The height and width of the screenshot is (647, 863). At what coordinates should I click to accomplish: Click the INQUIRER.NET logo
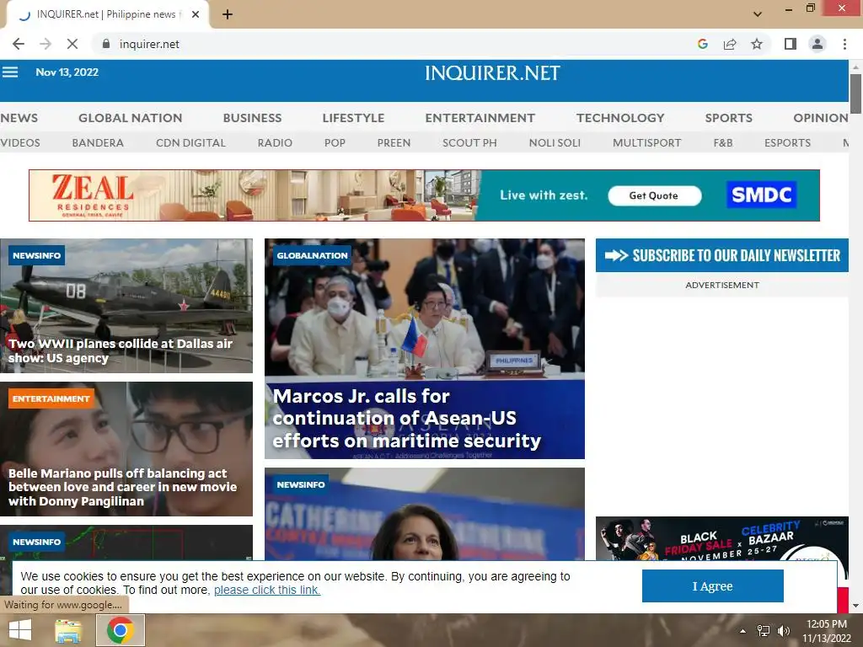[492, 73]
